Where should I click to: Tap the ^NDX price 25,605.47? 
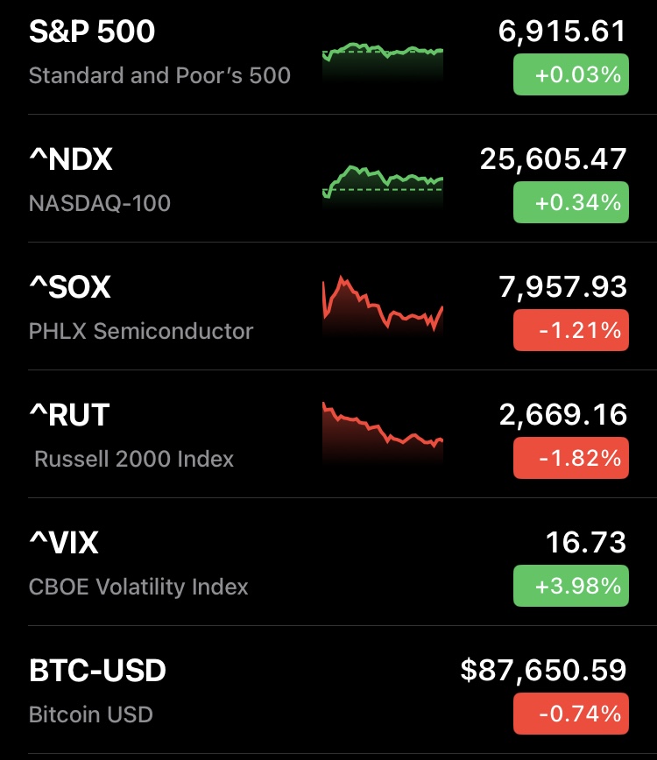point(553,160)
